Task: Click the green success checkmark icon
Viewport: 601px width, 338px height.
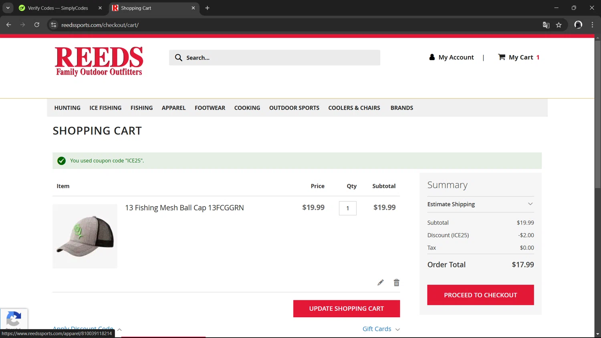Action: coord(61,161)
